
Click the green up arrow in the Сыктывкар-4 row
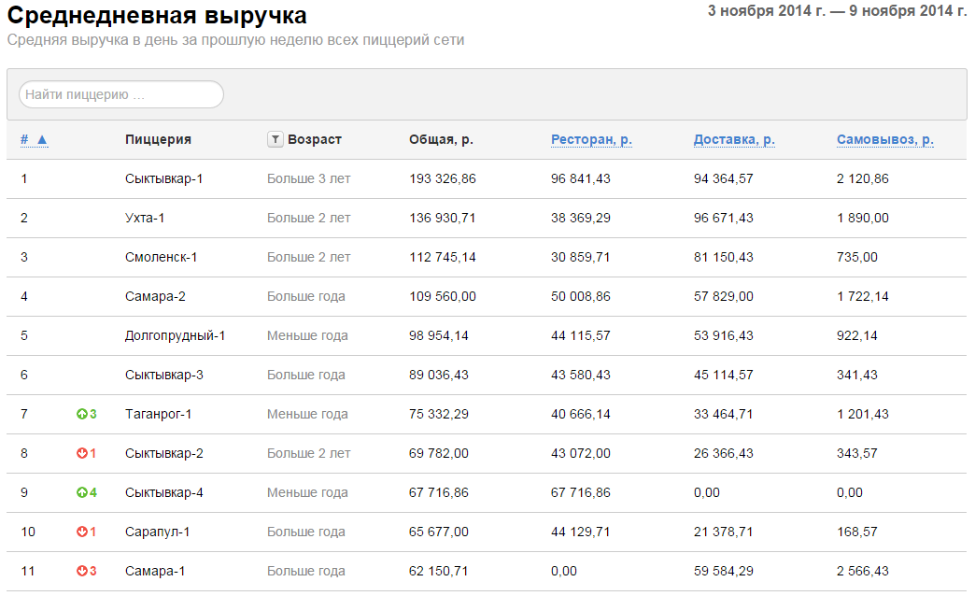pos(81,492)
